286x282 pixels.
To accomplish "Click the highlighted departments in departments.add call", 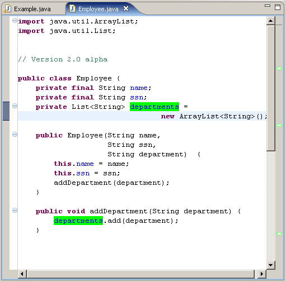I will [78, 221].
